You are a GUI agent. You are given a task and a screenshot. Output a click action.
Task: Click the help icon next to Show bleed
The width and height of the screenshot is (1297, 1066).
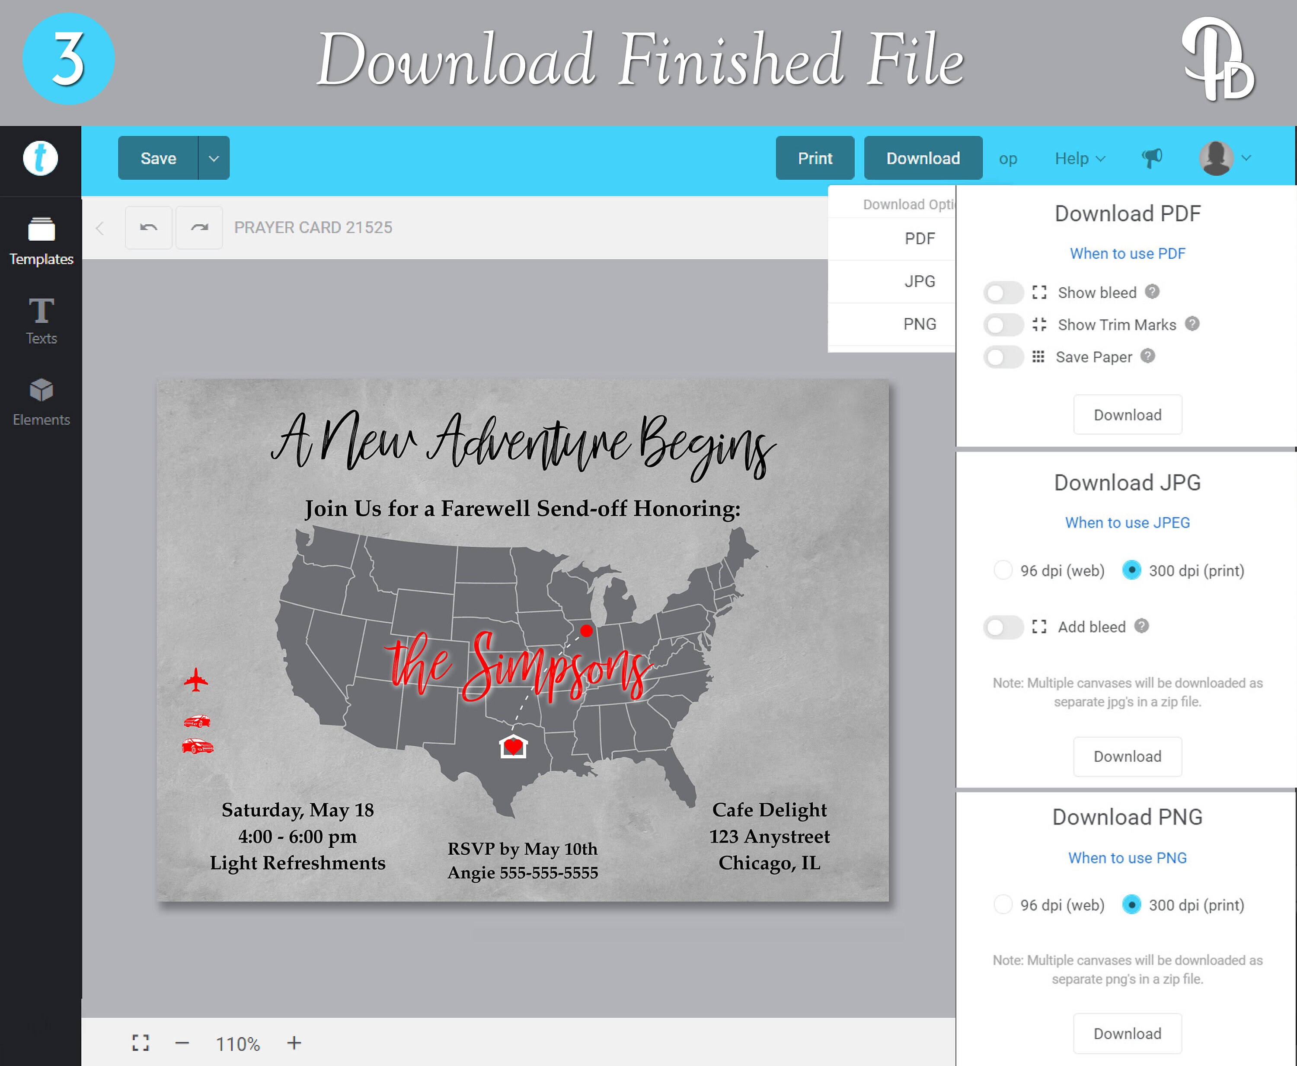1152,292
